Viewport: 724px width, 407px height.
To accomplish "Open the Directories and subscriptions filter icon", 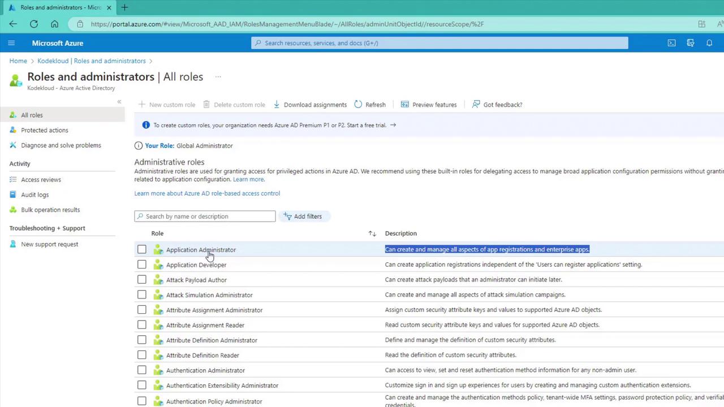I will pos(691,43).
